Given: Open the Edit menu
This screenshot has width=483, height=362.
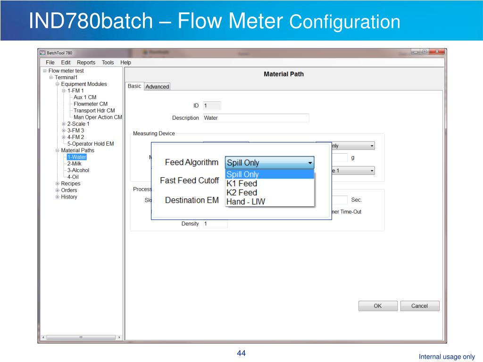Looking at the screenshot, I should tap(66, 63).
